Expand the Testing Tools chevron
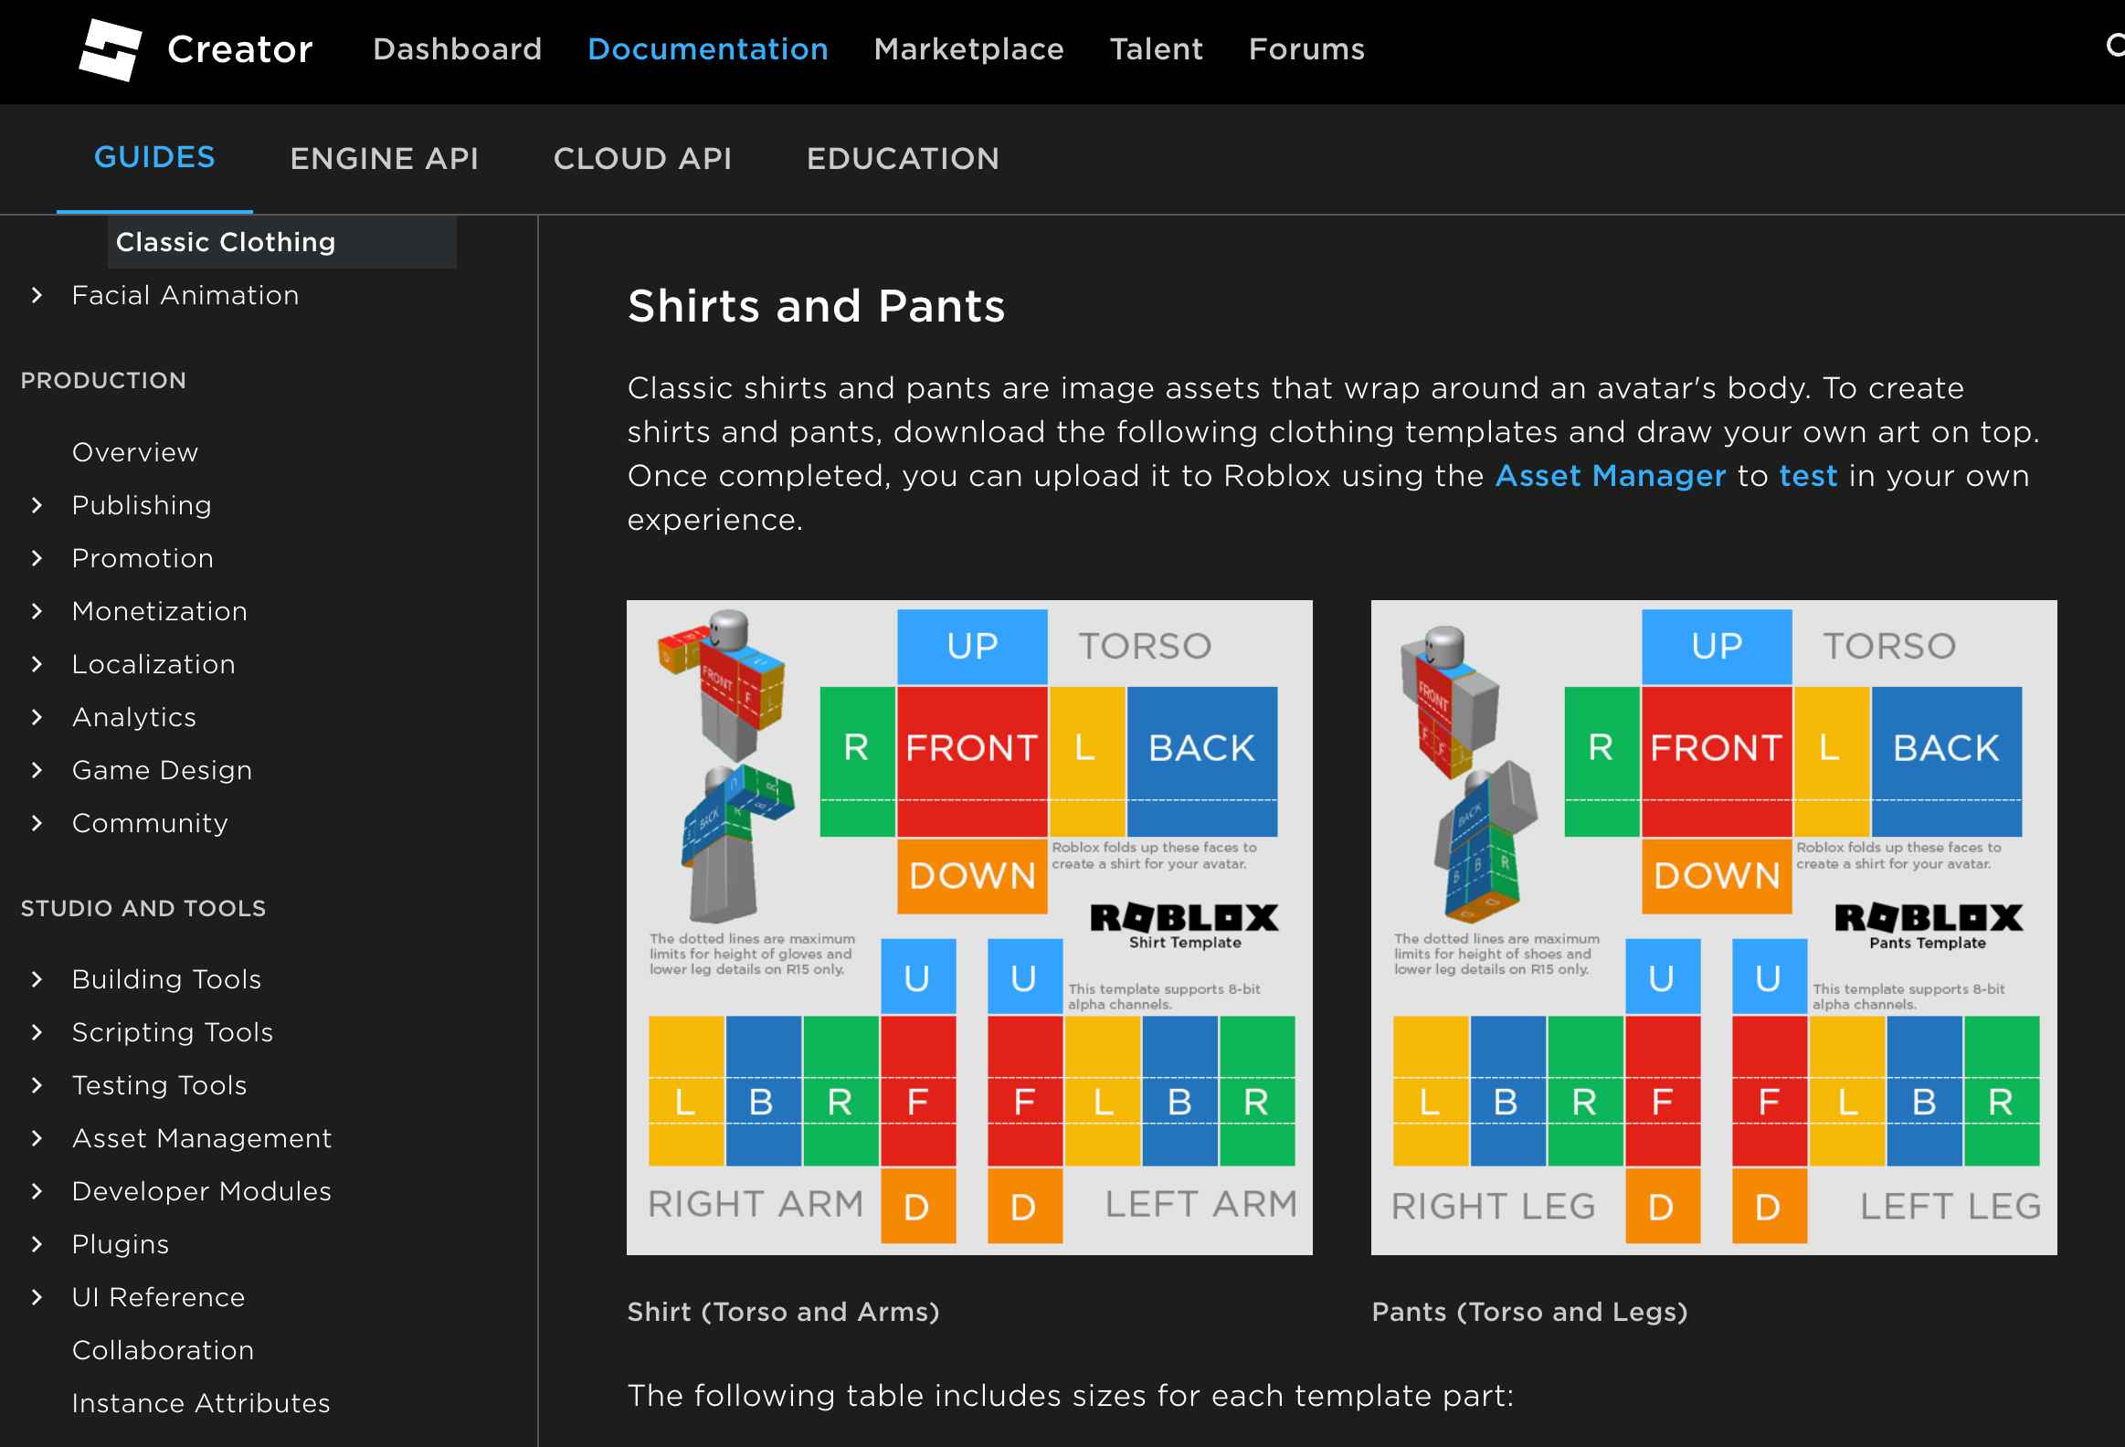The height and width of the screenshot is (1447, 2125). pyautogui.click(x=37, y=1085)
